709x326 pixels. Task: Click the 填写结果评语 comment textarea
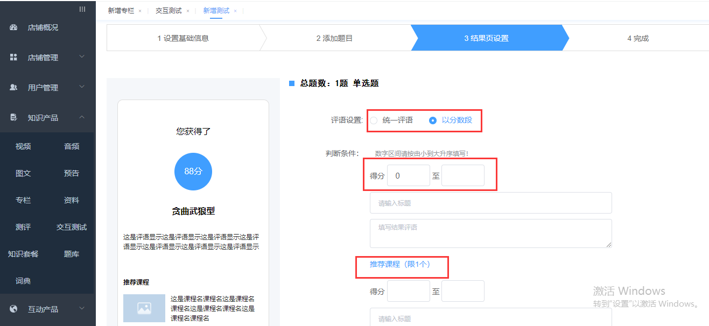[x=490, y=233]
